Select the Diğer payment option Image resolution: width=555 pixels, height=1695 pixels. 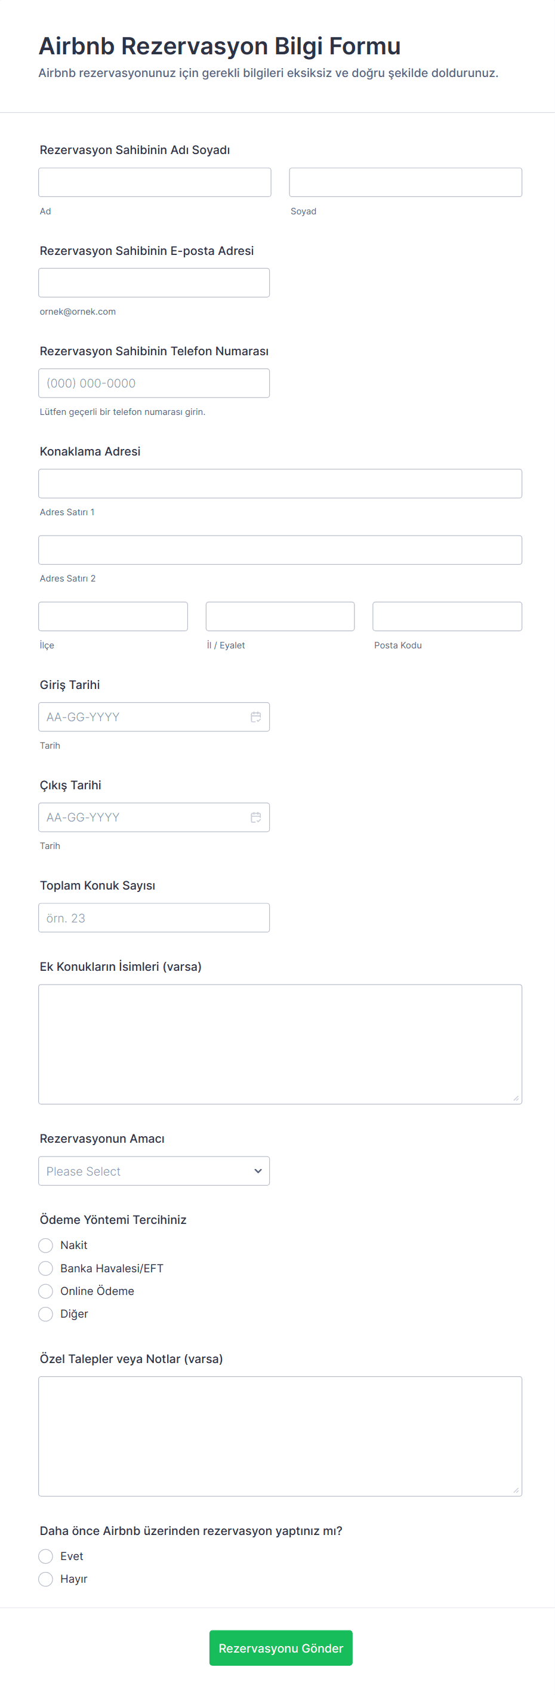click(x=45, y=1313)
